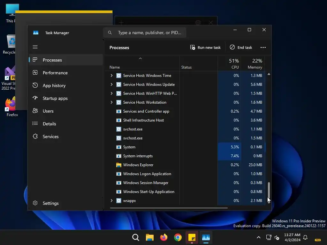Click the wsappx process gear icon
This screenshot has height=245, width=327.
tap(119, 201)
